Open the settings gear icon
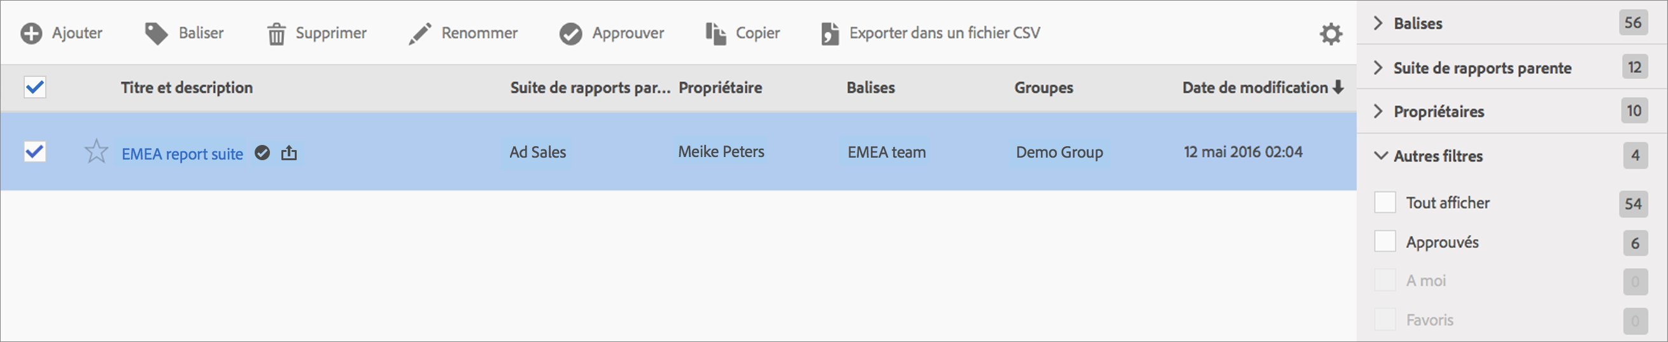Image resolution: width=1668 pixels, height=342 pixels. (x=1331, y=34)
